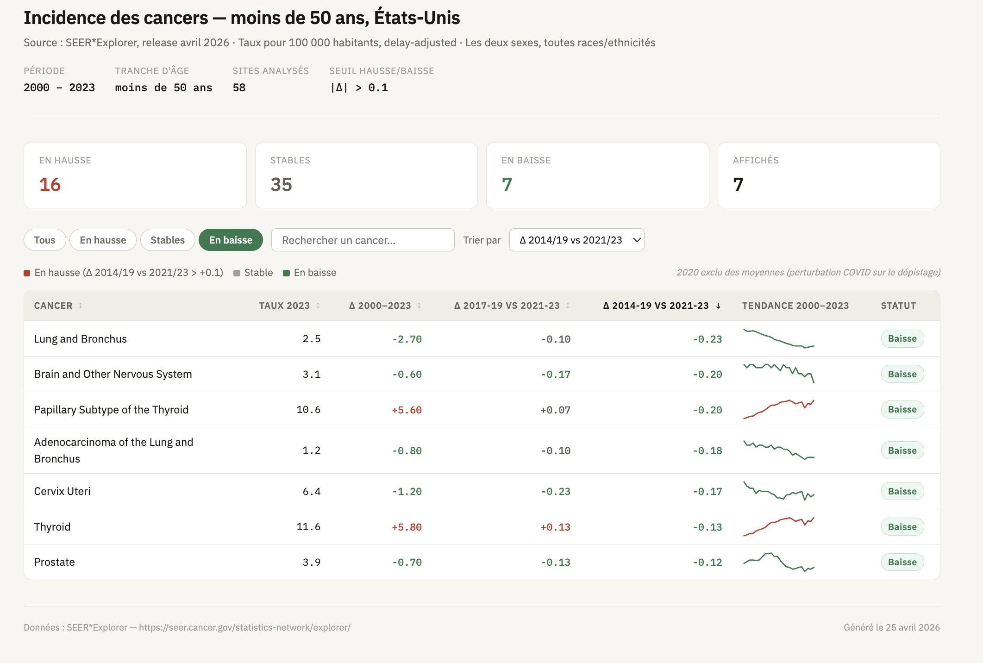The height and width of the screenshot is (663, 983).
Task: Click descending arrow on Δ 2014-19 column
Action: [718, 306]
